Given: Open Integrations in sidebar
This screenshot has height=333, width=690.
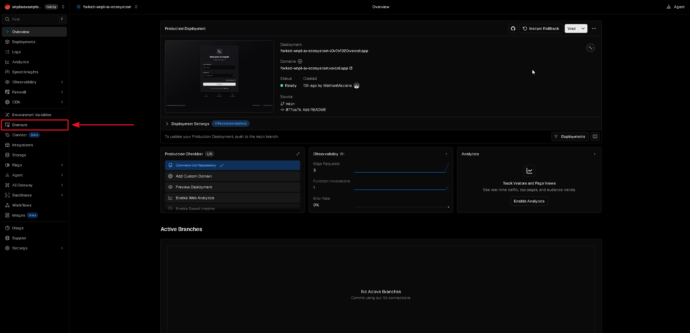Looking at the screenshot, I should point(34,145).
